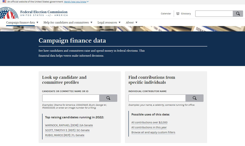This screenshot has width=245, height=146.
Task: Expand the About dropdown arrow
Action: click(x=136, y=22)
